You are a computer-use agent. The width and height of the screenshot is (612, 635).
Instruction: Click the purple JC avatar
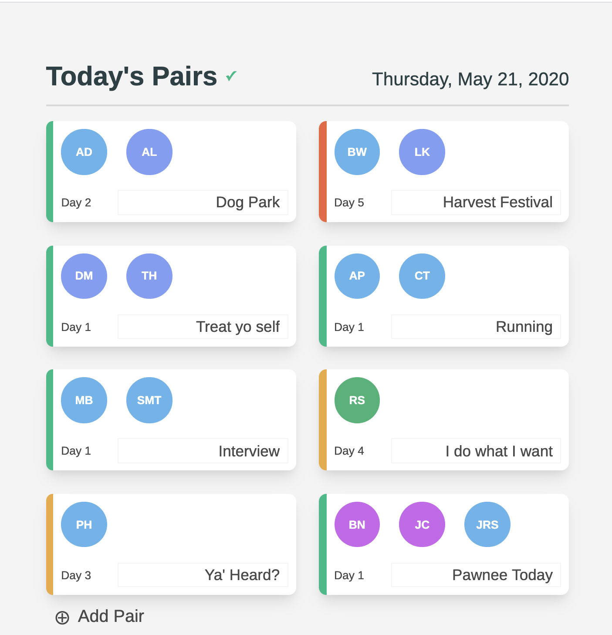[x=422, y=524]
